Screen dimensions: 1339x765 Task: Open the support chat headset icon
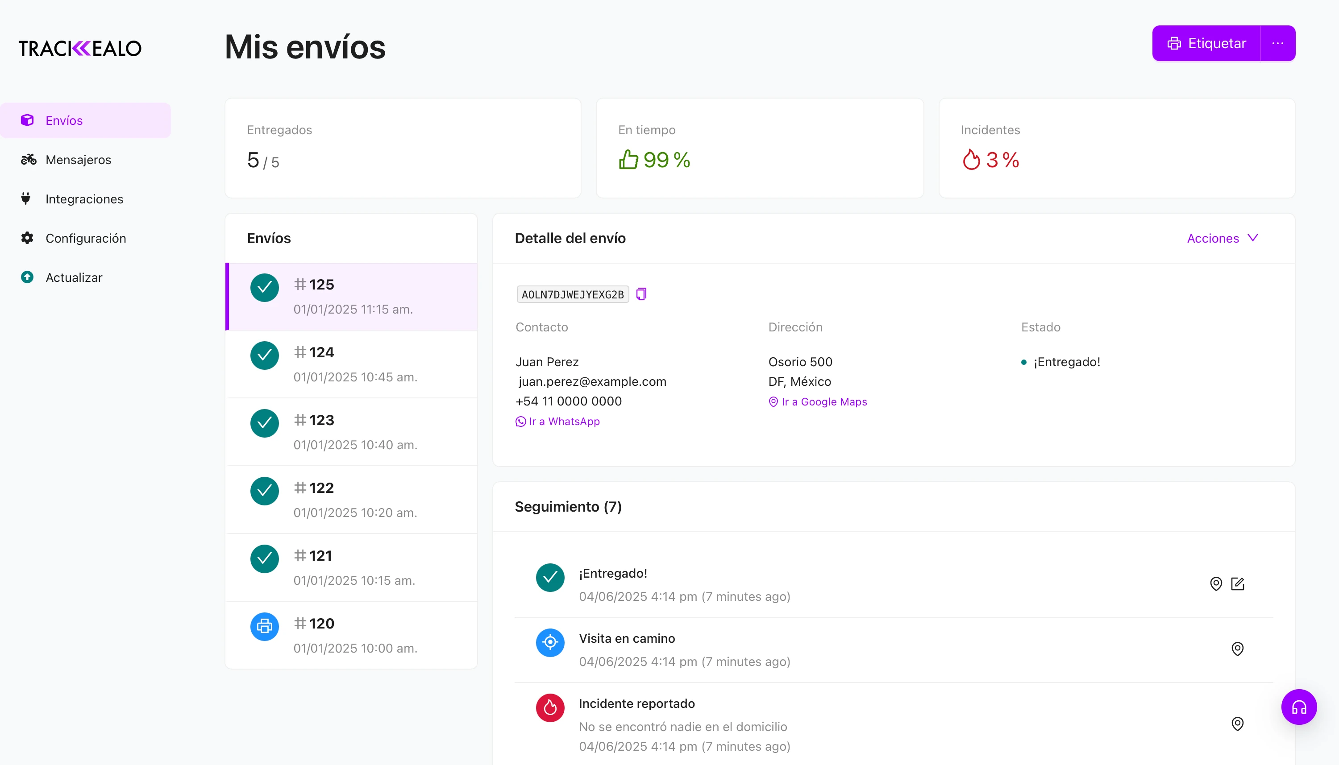(x=1299, y=707)
